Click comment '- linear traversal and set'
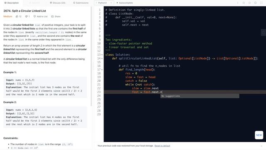The image size is (266, 150). pyautogui.click(x=127, y=47)
